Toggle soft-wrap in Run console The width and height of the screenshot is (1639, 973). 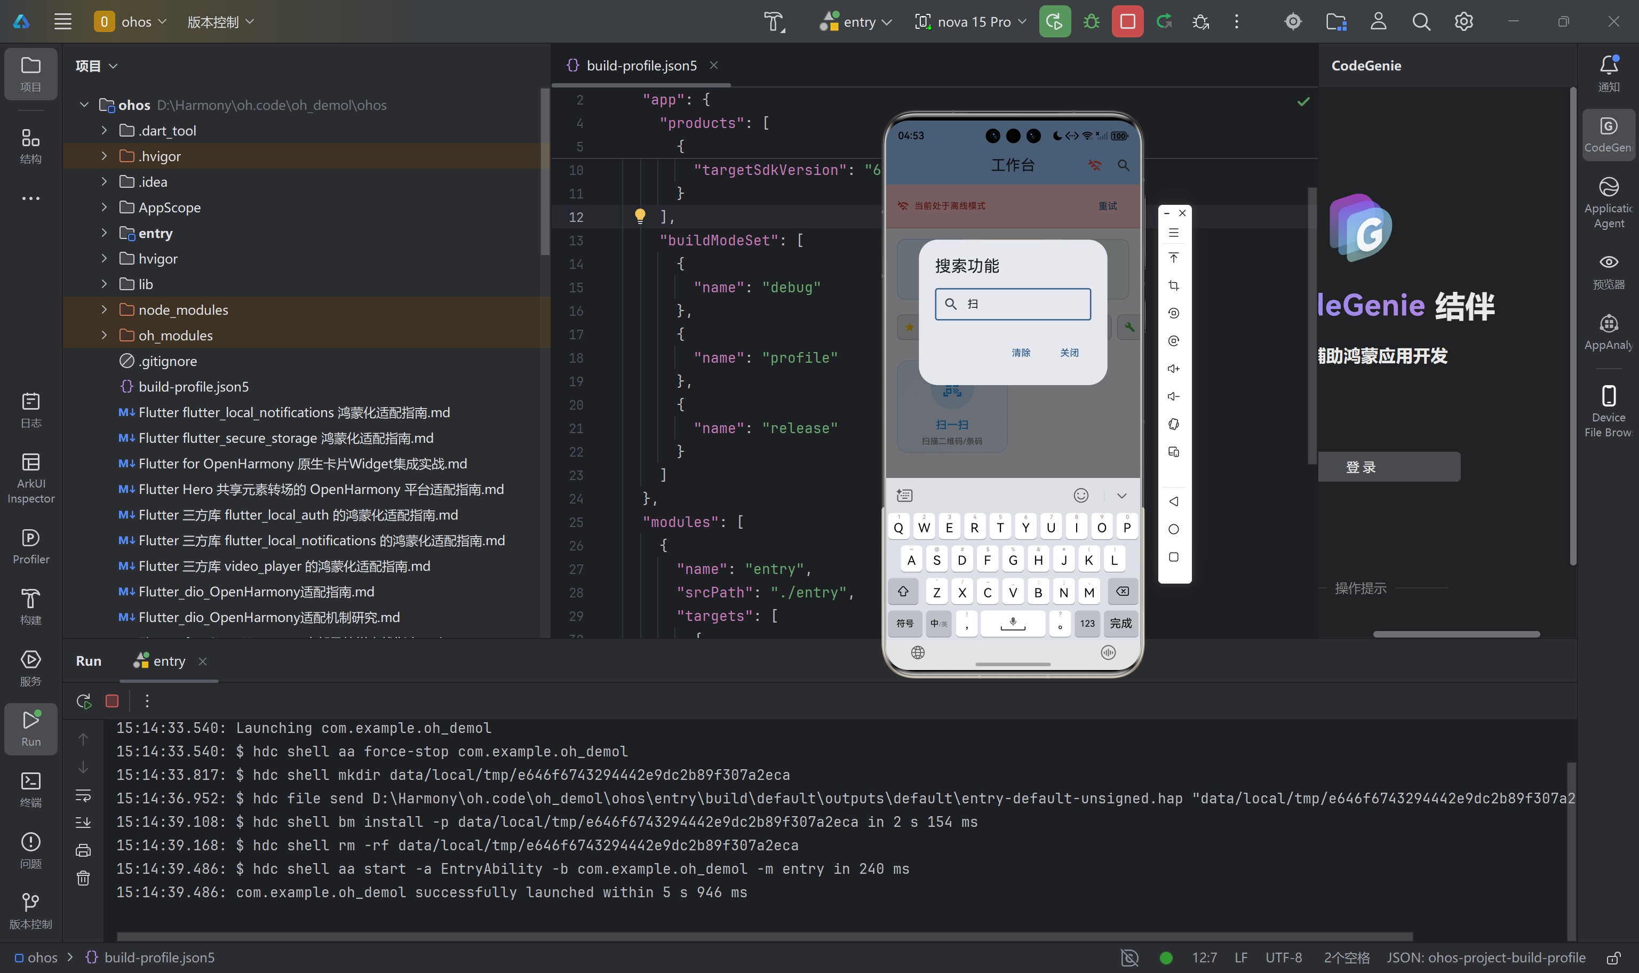(x=83, y=795)
